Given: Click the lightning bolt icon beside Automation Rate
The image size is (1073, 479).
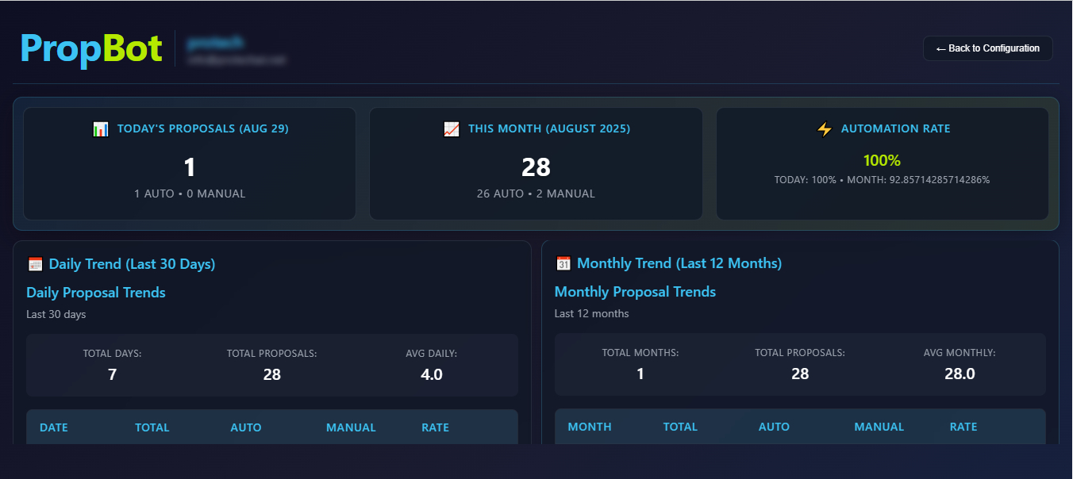Looking at the screenshot, I should [825, 129].
